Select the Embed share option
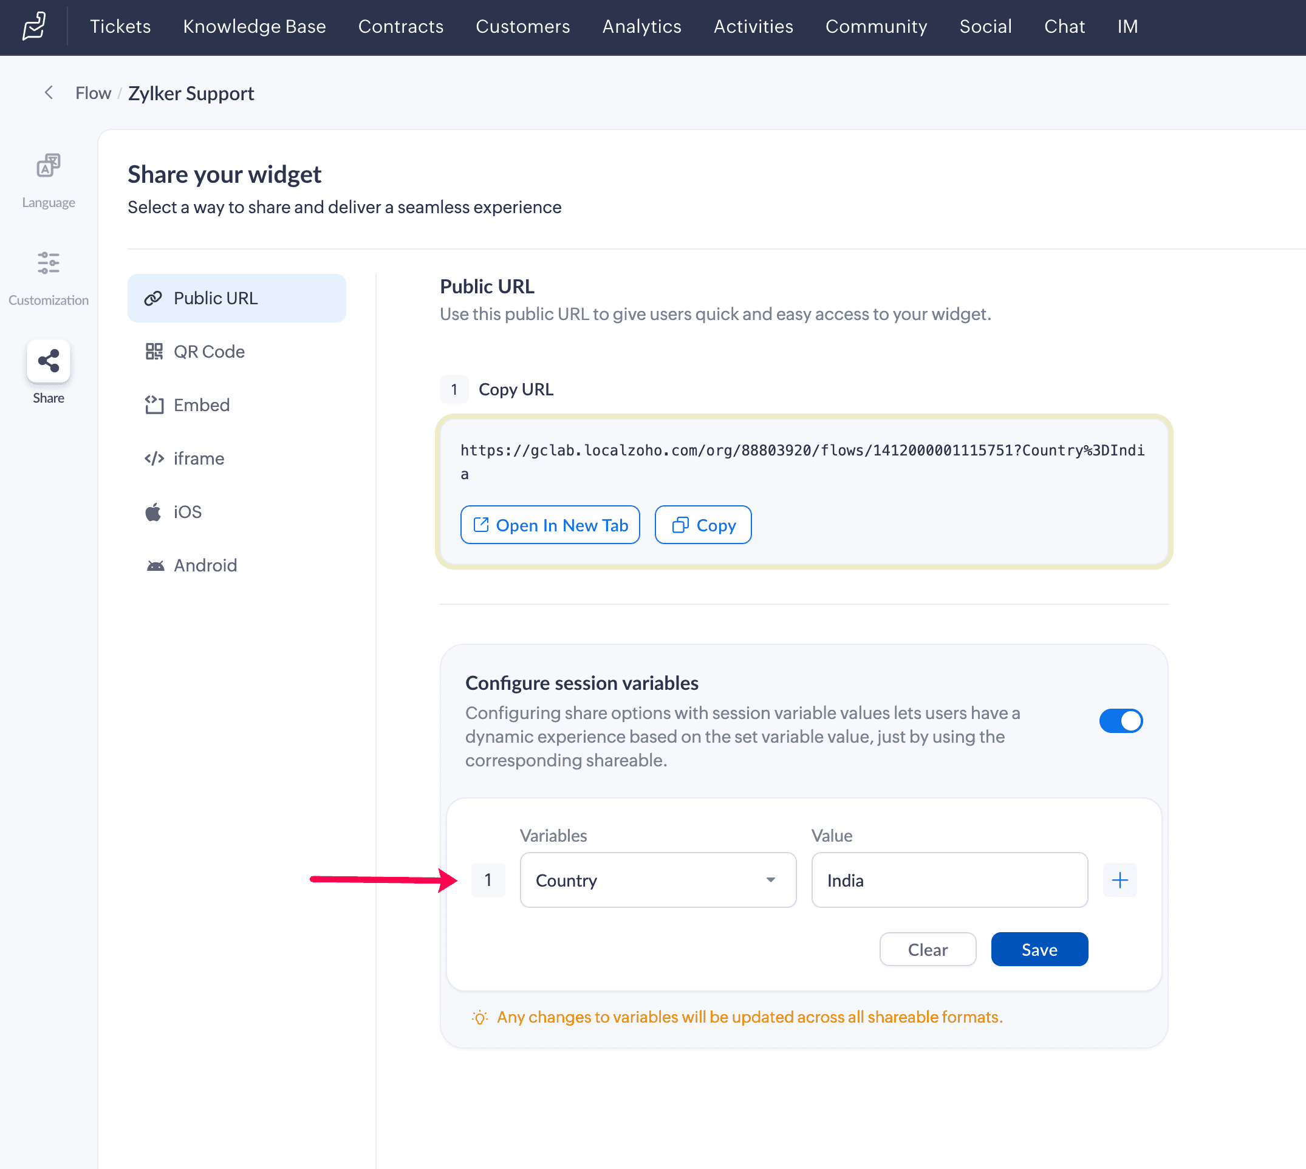 point(201,404)
